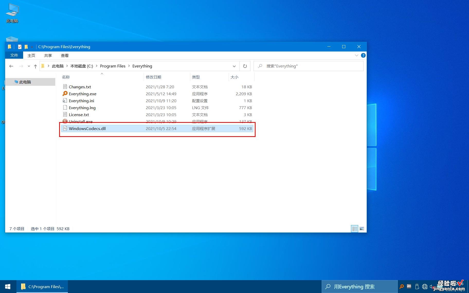469x293 pixels.
Task: Click the USB safely remove tray icon
Action: (x=417, y=287)
